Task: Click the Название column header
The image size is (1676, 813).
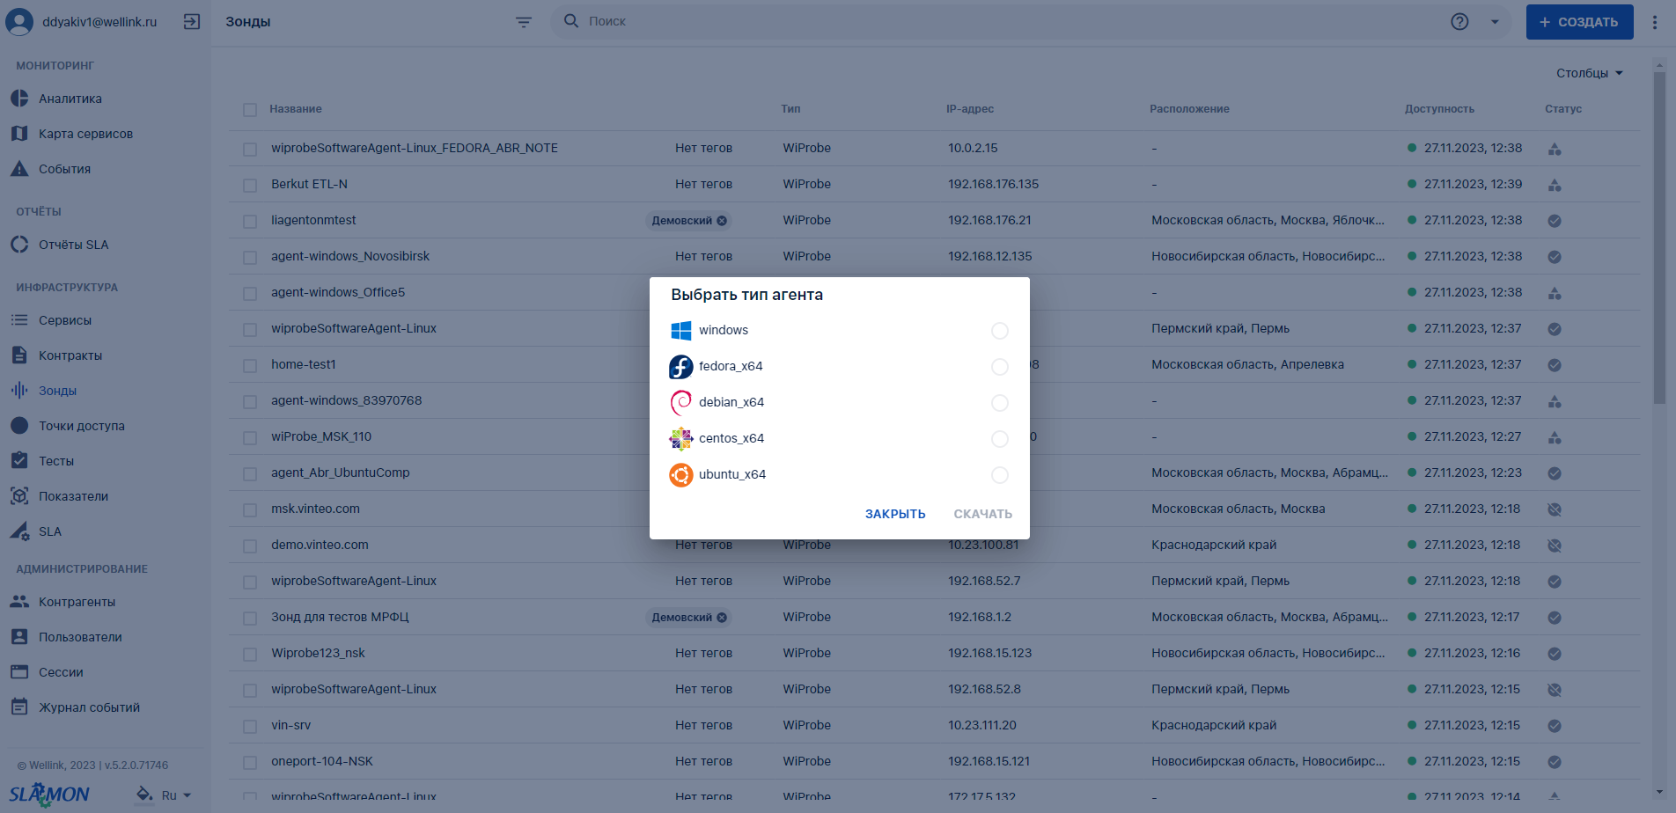Action: [x=296, y=109]
